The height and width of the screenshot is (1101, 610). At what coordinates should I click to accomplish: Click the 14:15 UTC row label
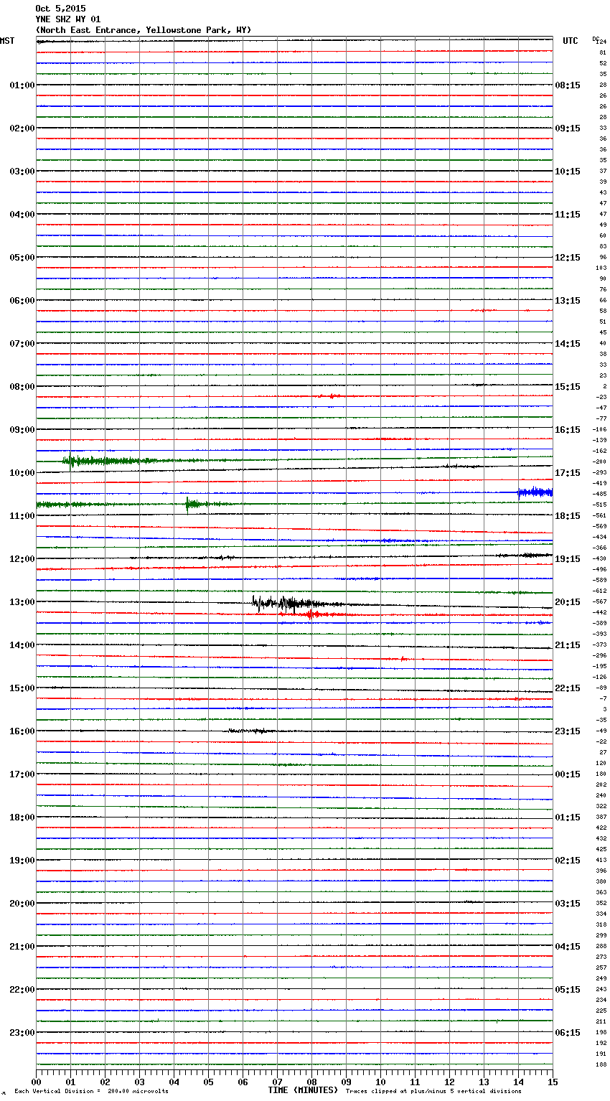point(568,344)
